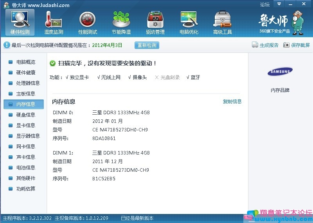Click manufacture date 2012 年 01 月
This screenshot has height=223, width=313.
click(x=107, y=121)
